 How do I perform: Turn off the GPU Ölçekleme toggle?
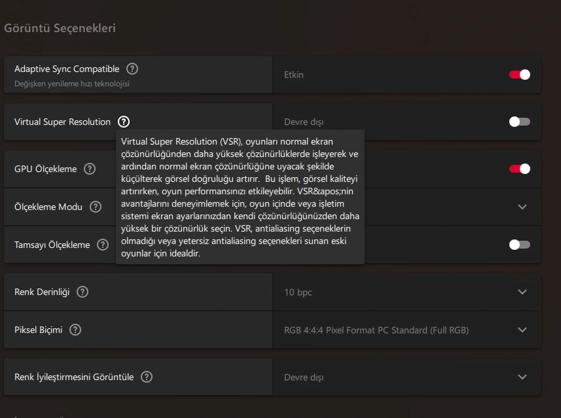520,169
